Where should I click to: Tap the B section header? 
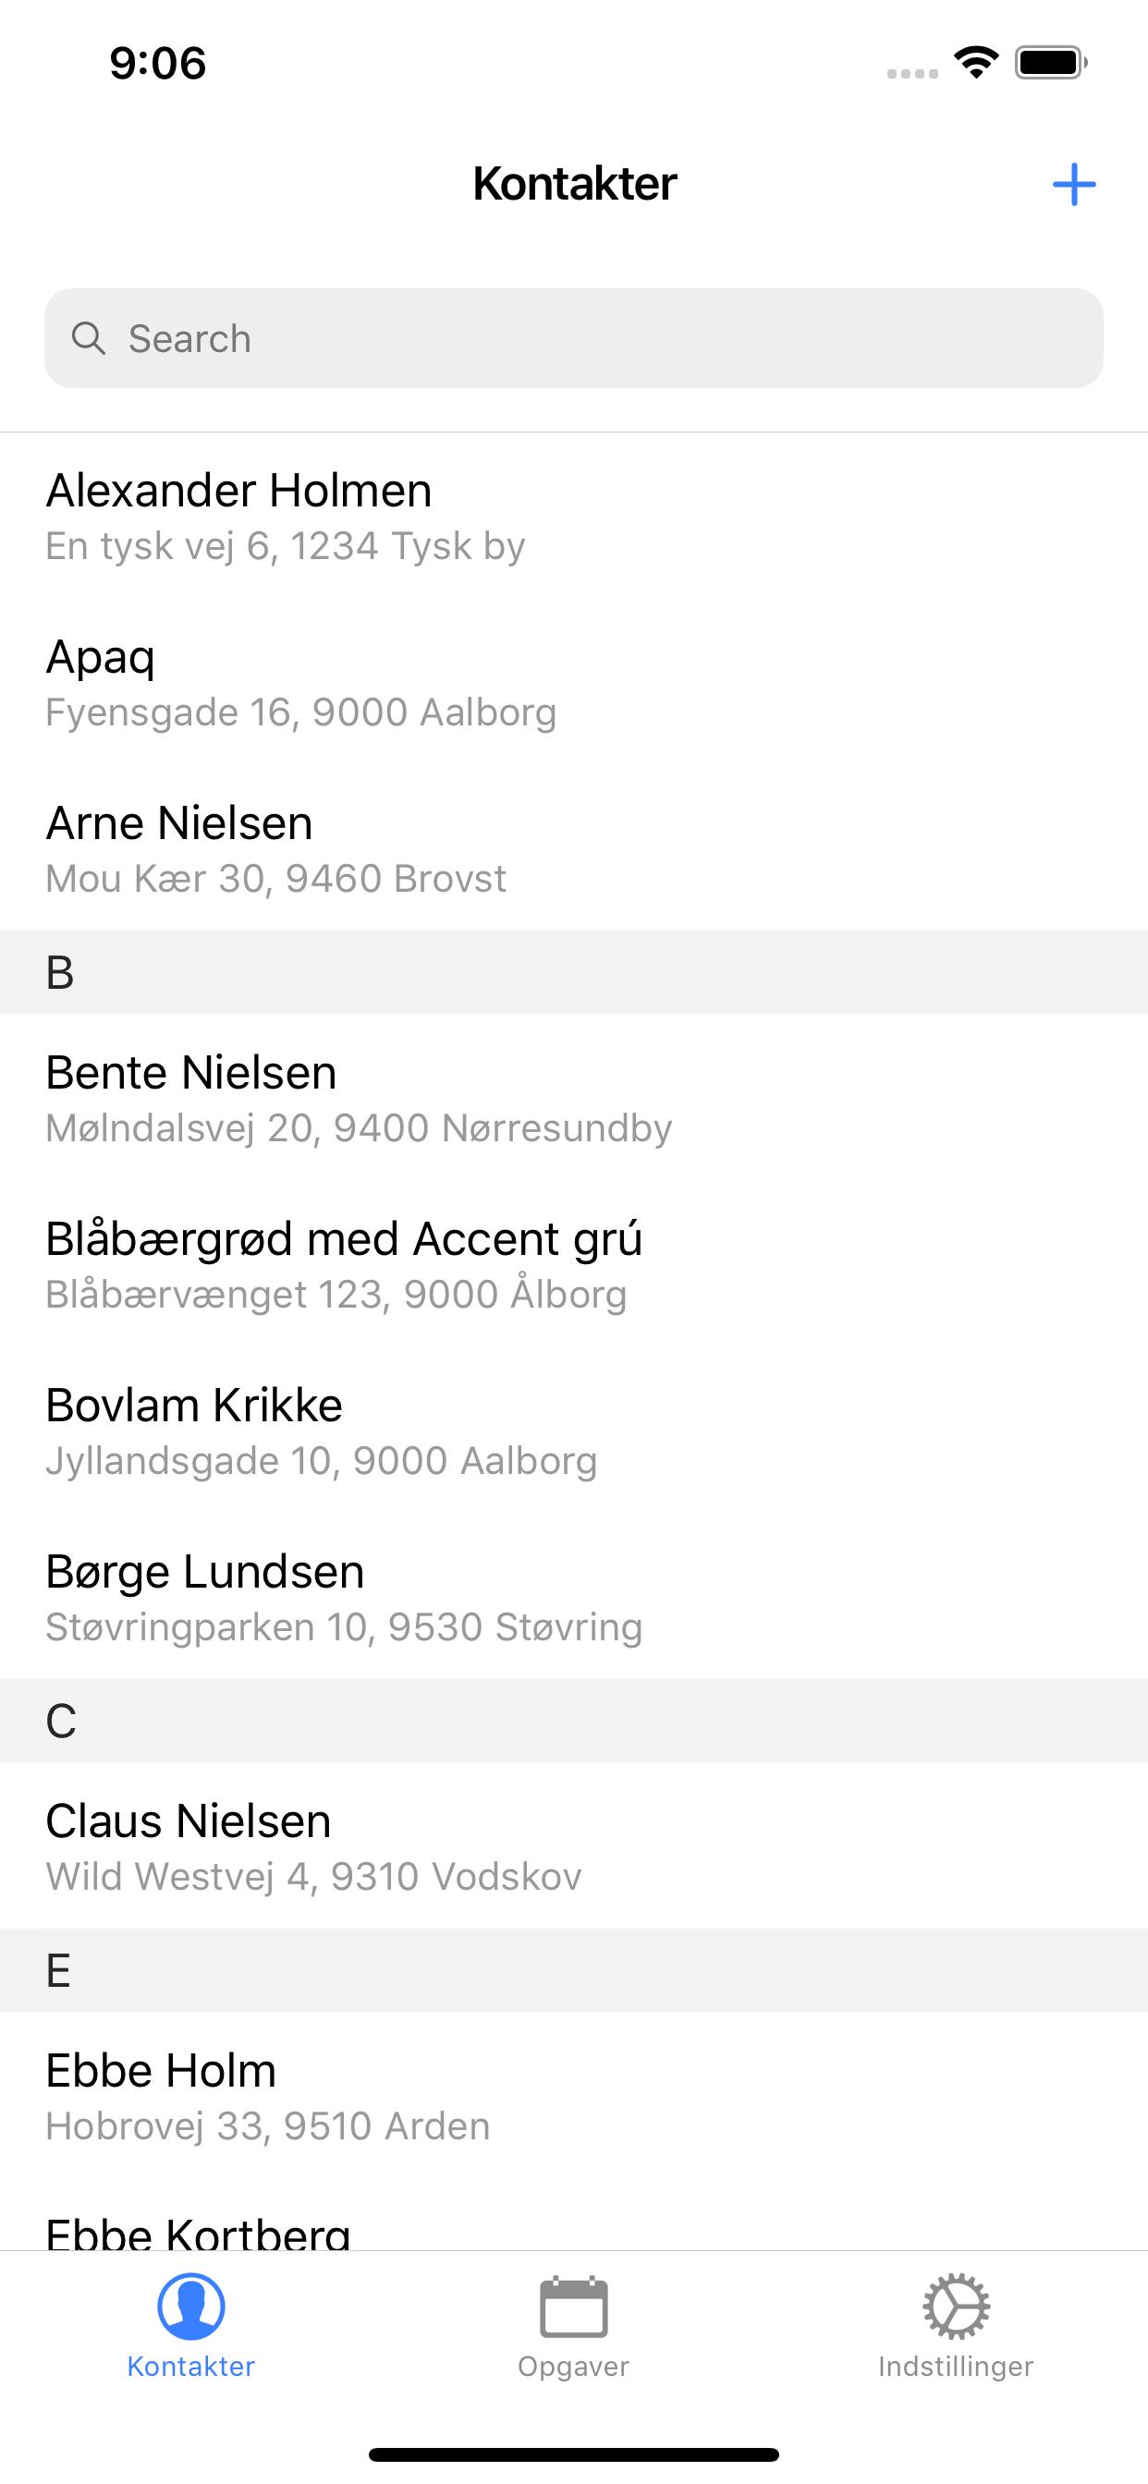pyautogui.click(x=574, y=972)
